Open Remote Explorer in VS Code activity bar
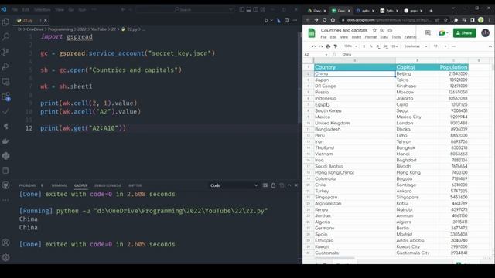This screenshot has height=278, width=495. (5, 82)
